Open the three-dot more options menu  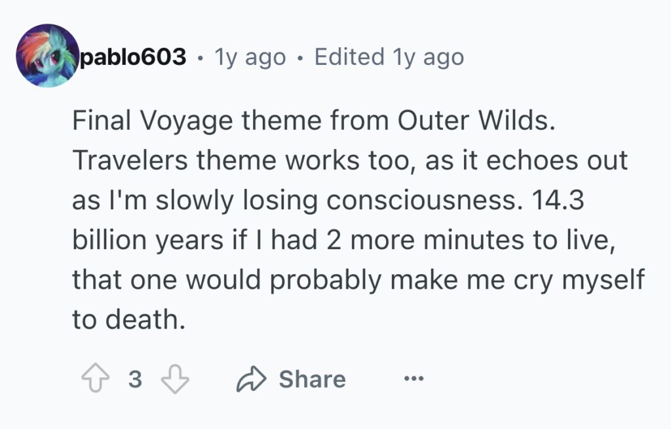414,378
